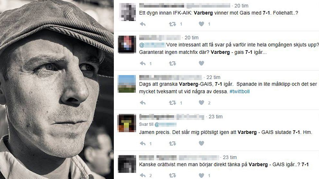Open the large portrait photo of man in cap
Viewport: 319px width, 179px height.
57,89
